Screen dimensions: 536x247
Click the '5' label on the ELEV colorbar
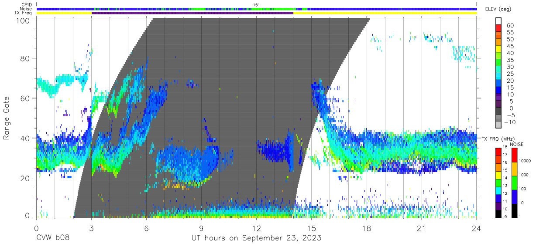(511, 101)
